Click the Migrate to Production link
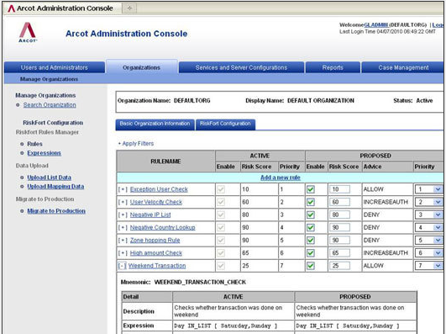The height and width of the screenshot is (334, 446). 56,211
